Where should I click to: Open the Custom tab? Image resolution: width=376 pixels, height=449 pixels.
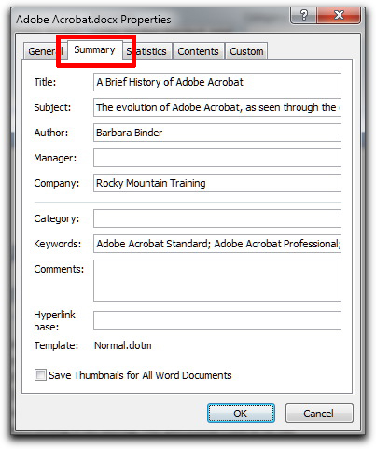click(x=246, y=51)
